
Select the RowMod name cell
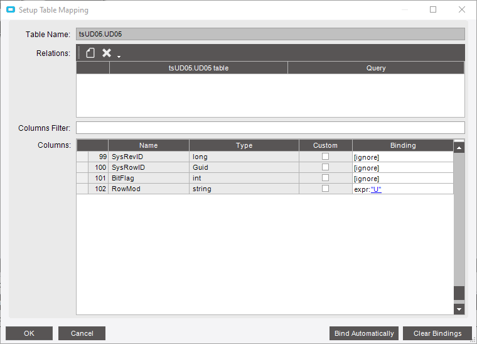pos(149,189)
